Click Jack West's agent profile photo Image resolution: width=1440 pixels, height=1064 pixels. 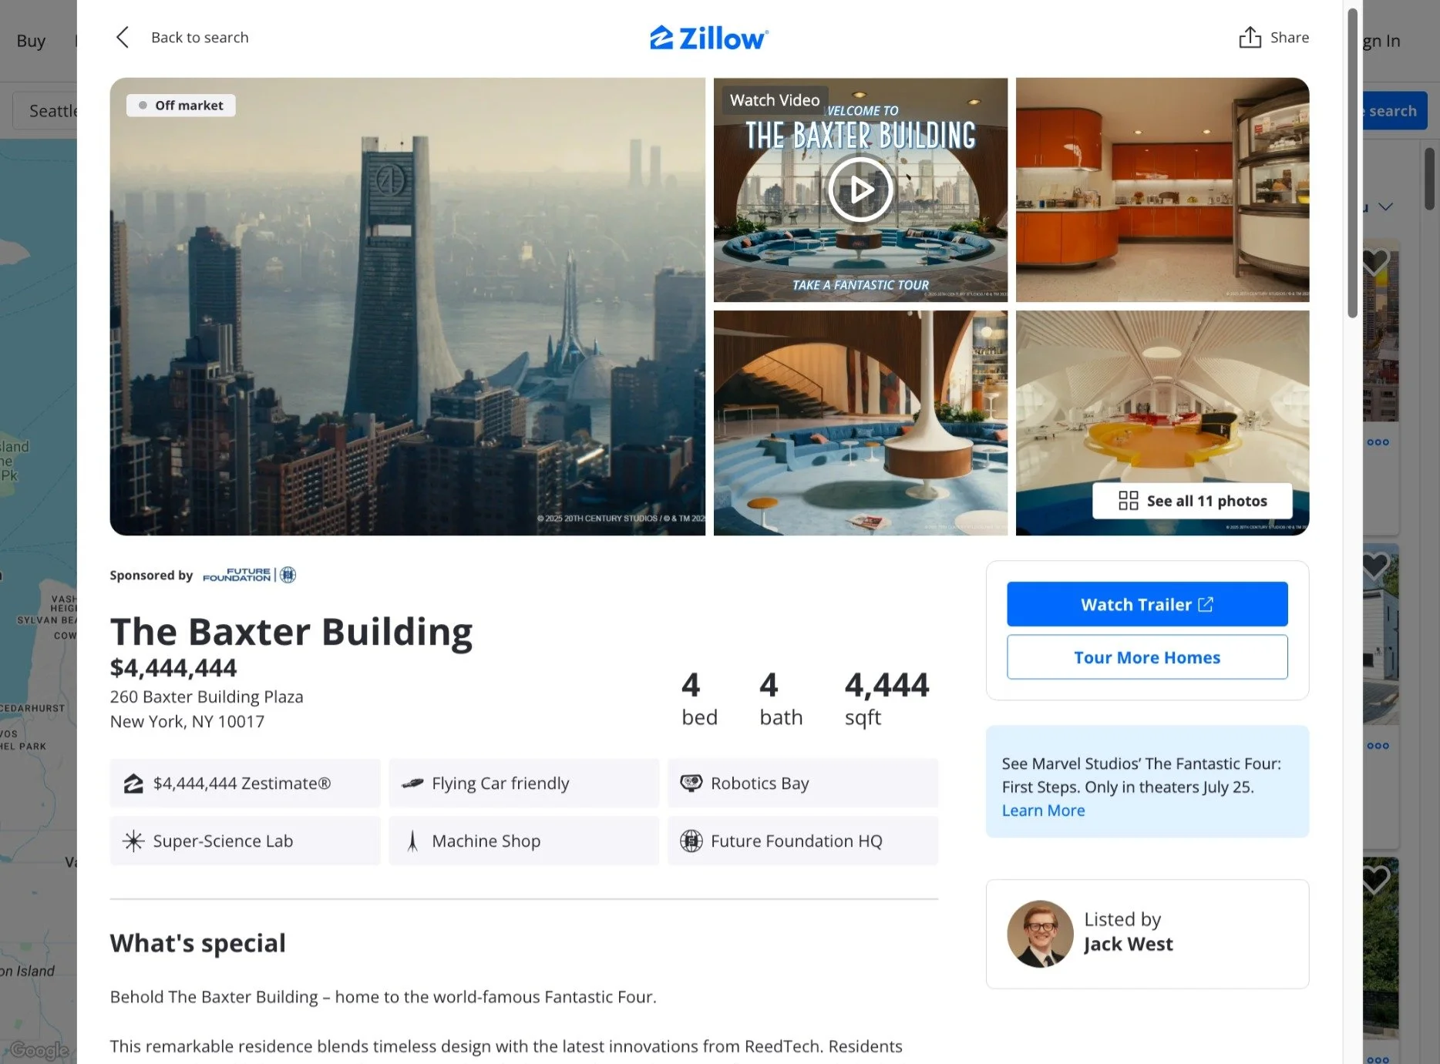[1040, 934]
